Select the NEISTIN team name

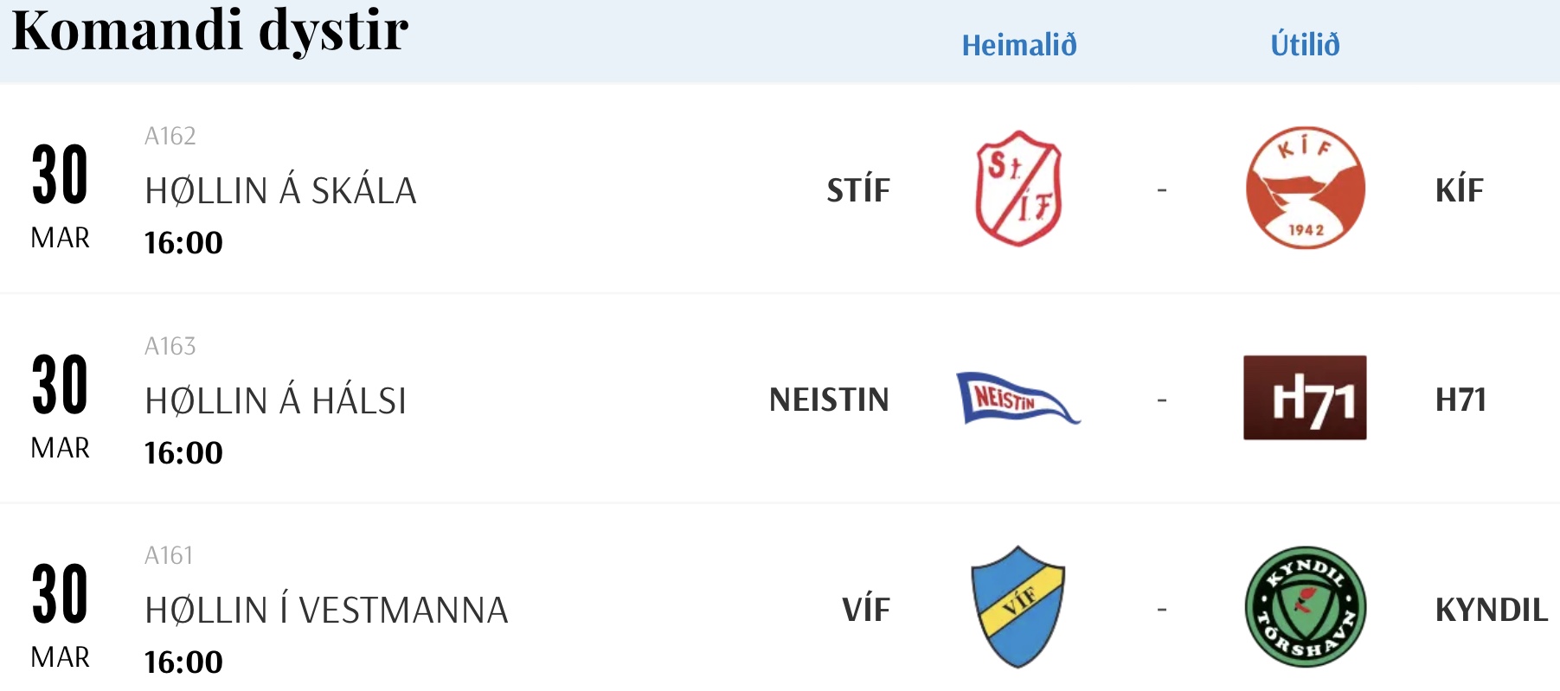(x=829, y=400)
